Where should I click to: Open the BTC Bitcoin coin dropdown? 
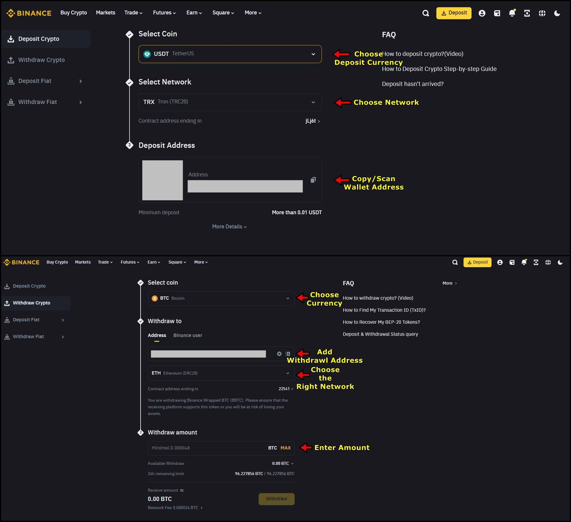221,298
